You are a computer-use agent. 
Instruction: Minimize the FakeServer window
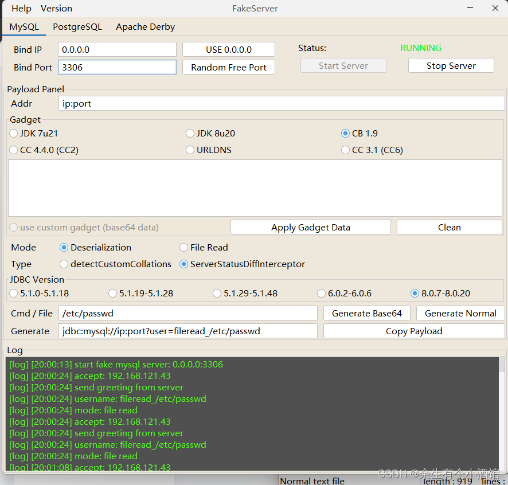tap(470, 8)
